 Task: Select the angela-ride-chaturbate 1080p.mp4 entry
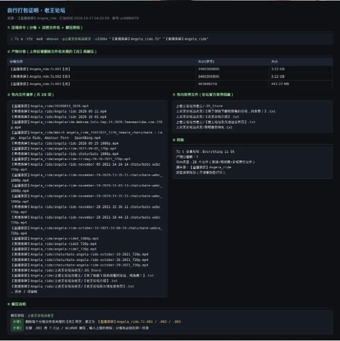(x=65, y=154)
